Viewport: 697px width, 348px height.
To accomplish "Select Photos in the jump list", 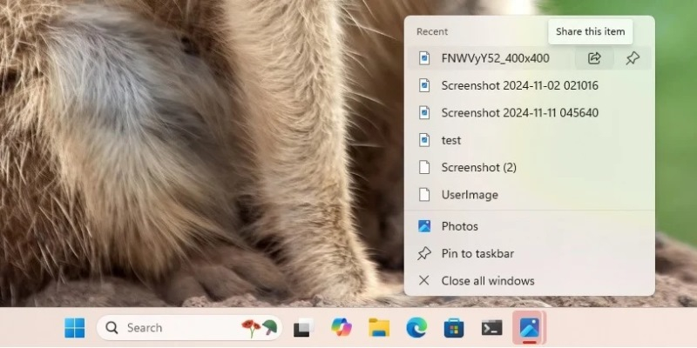I will pyautogui.click(x=459, y=226).
